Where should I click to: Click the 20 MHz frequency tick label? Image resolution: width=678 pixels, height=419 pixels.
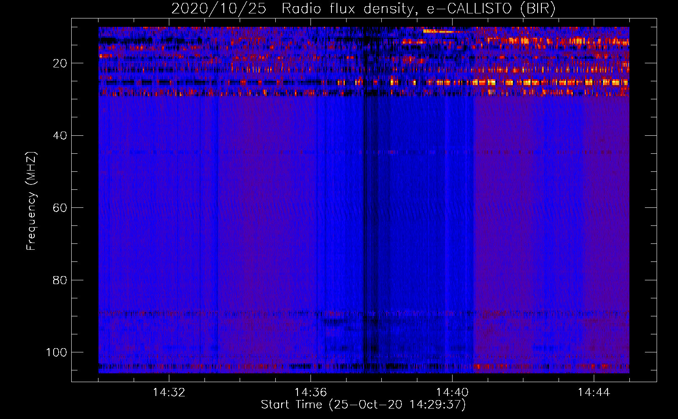coord(60,63)
